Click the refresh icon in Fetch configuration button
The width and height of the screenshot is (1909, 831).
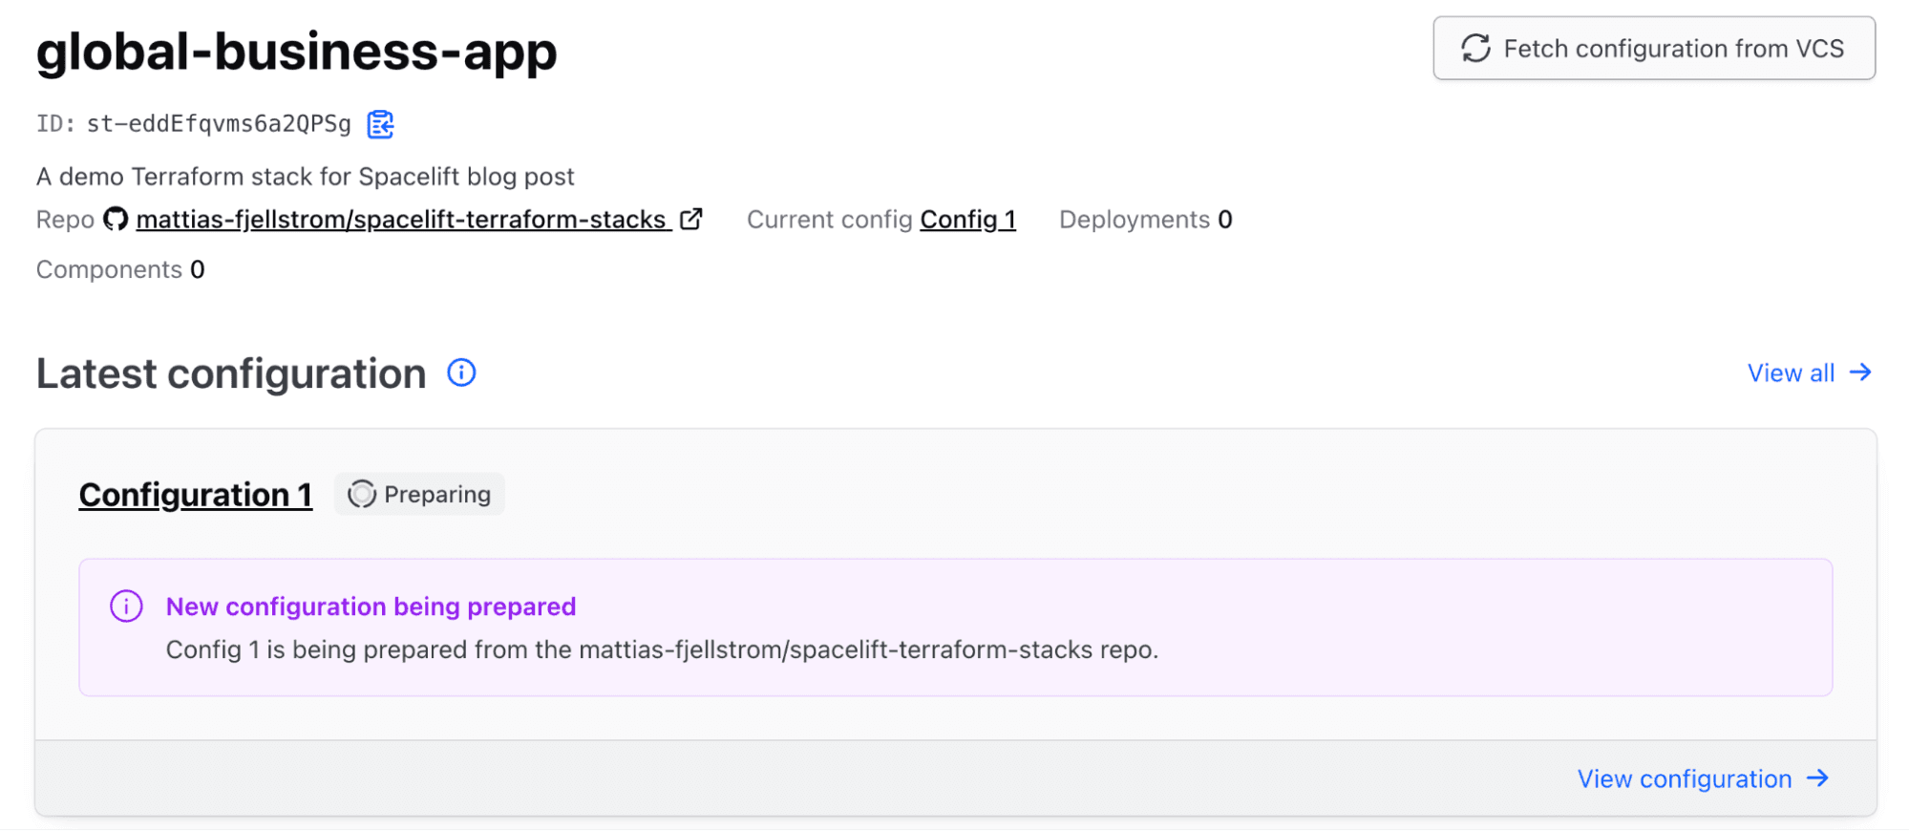pyautogui.click(x=1475, y=49)
